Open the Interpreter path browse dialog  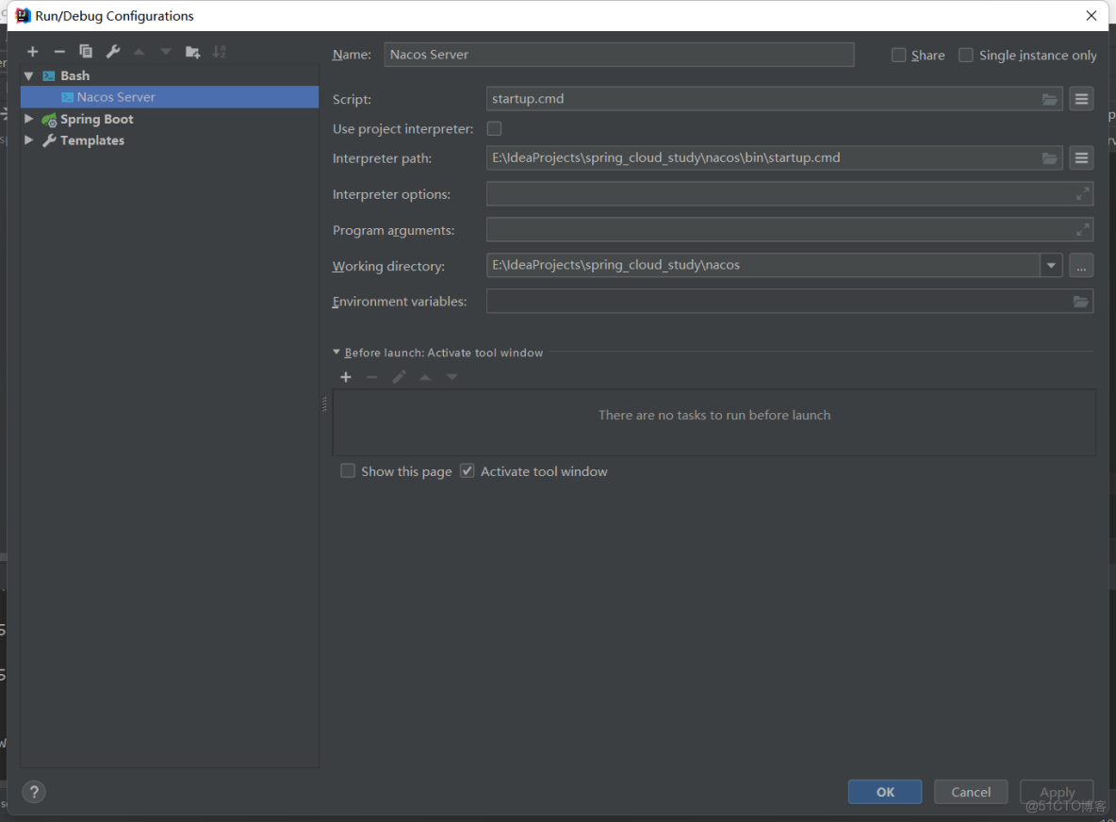tap(1050, 157)
